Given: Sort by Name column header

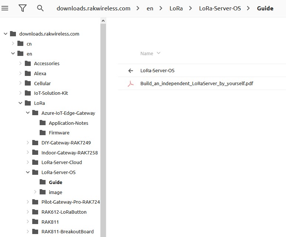Looking at the screenshot, I should [x=150, y=53].
